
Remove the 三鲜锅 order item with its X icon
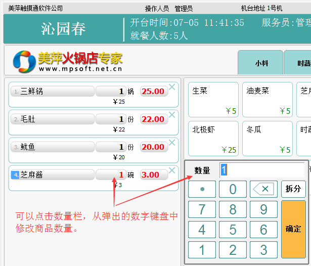(172, 87)
